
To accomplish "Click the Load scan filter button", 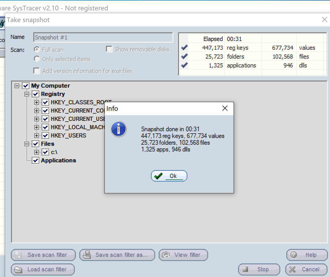I will click(43, 269).
